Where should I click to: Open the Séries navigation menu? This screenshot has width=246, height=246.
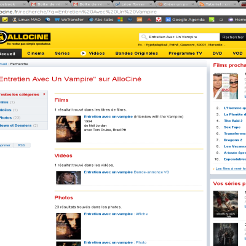(x=62, y=54)
